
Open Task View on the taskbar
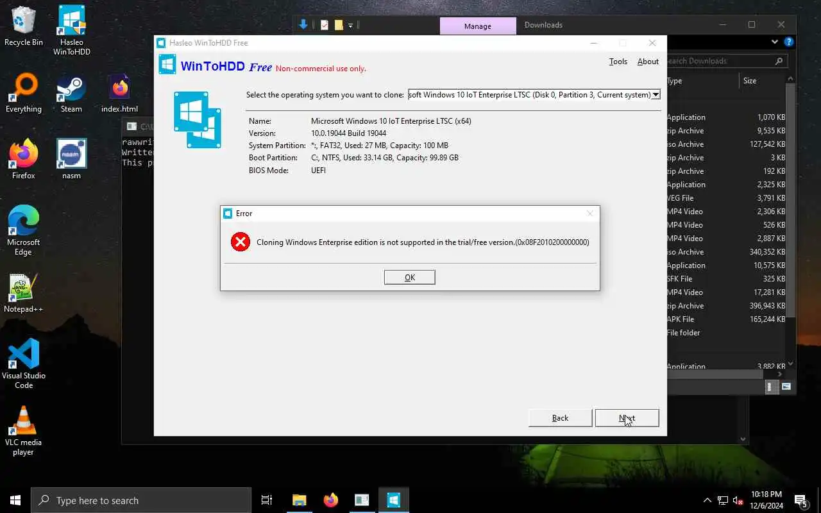267,500
